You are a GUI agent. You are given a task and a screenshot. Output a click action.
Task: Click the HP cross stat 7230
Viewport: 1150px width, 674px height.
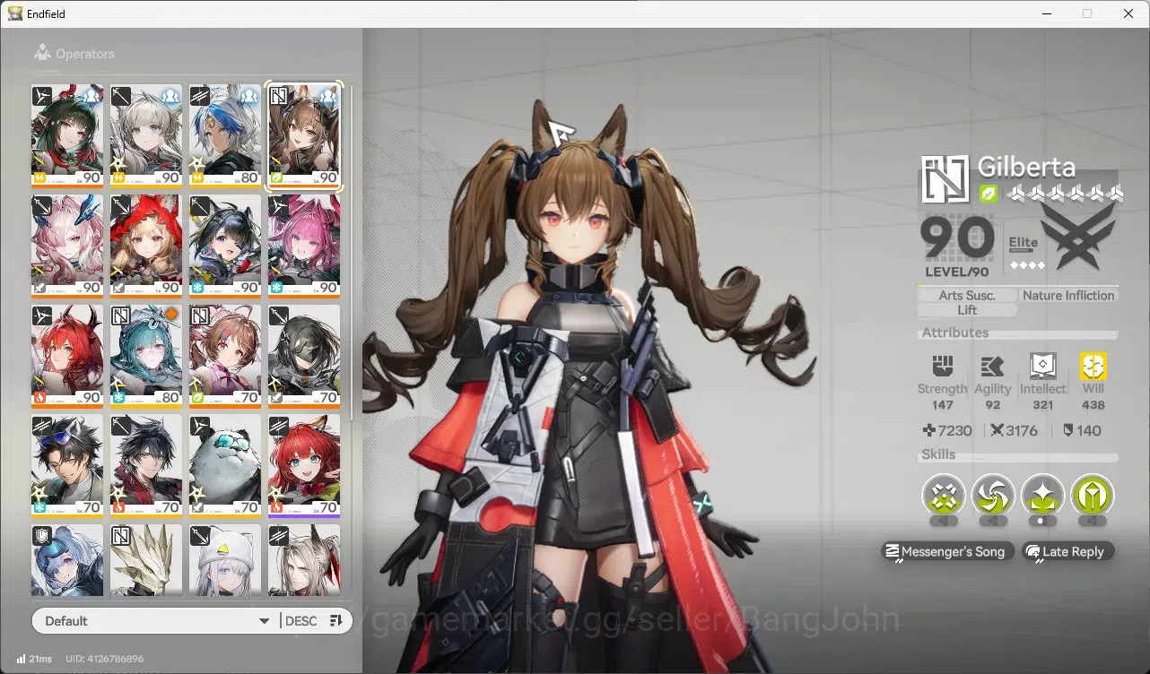[x=947, y=430]
